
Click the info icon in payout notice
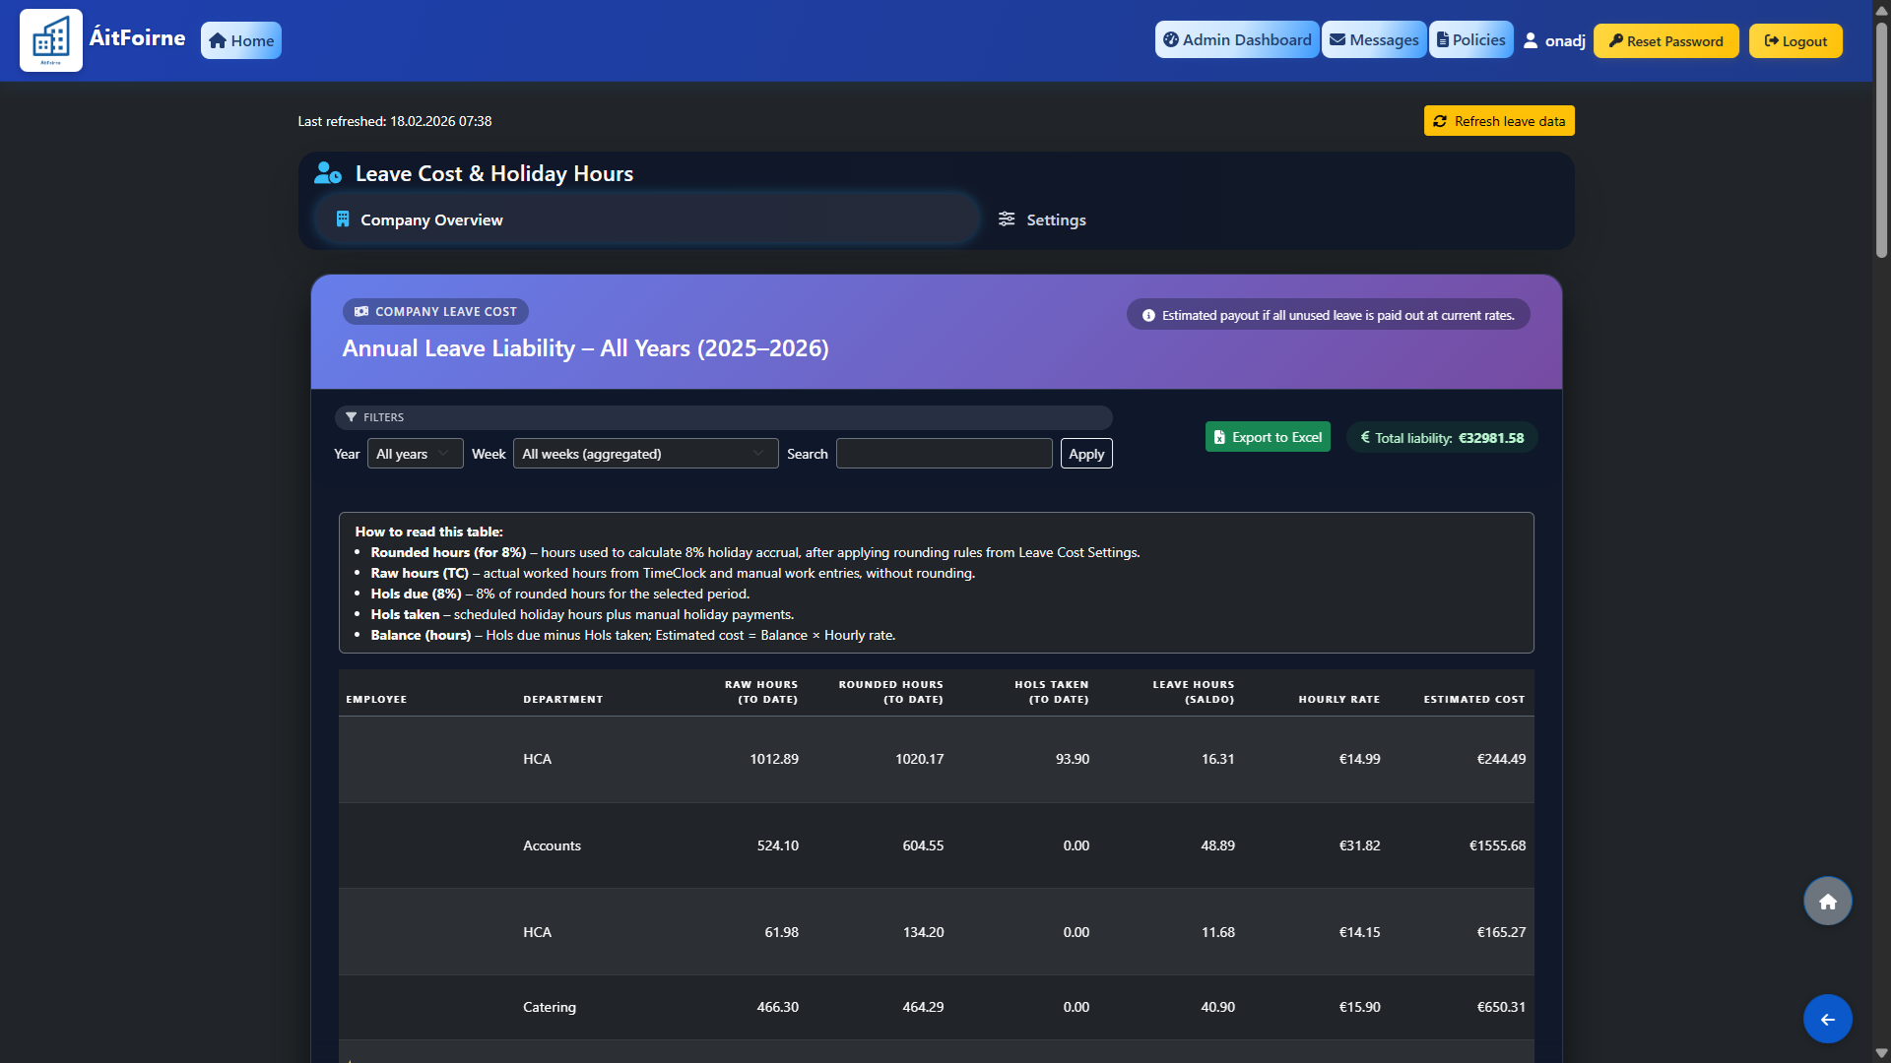[x=1148, y=316]
